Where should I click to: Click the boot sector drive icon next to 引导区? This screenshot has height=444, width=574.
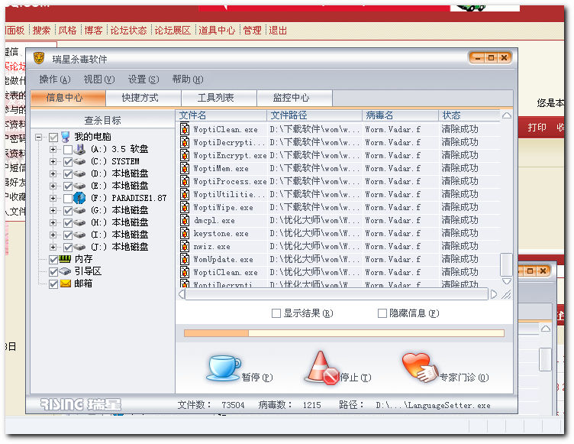tap(65, 271)
